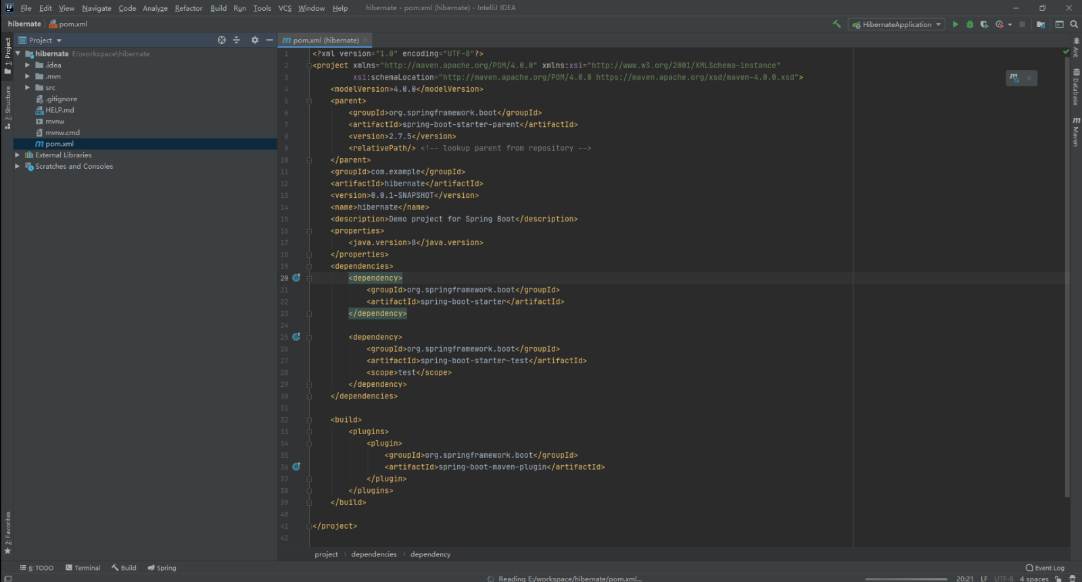Open Project panel gear settings
This screenshot has height=582, width=1082.
[255, 41]
